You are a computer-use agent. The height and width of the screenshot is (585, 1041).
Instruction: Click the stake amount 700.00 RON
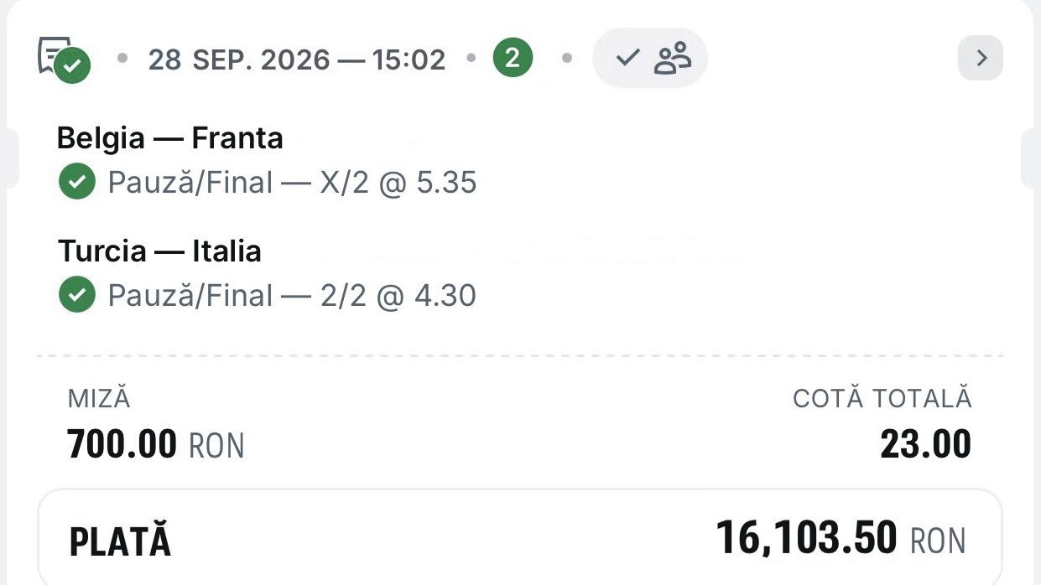(156, 445)
